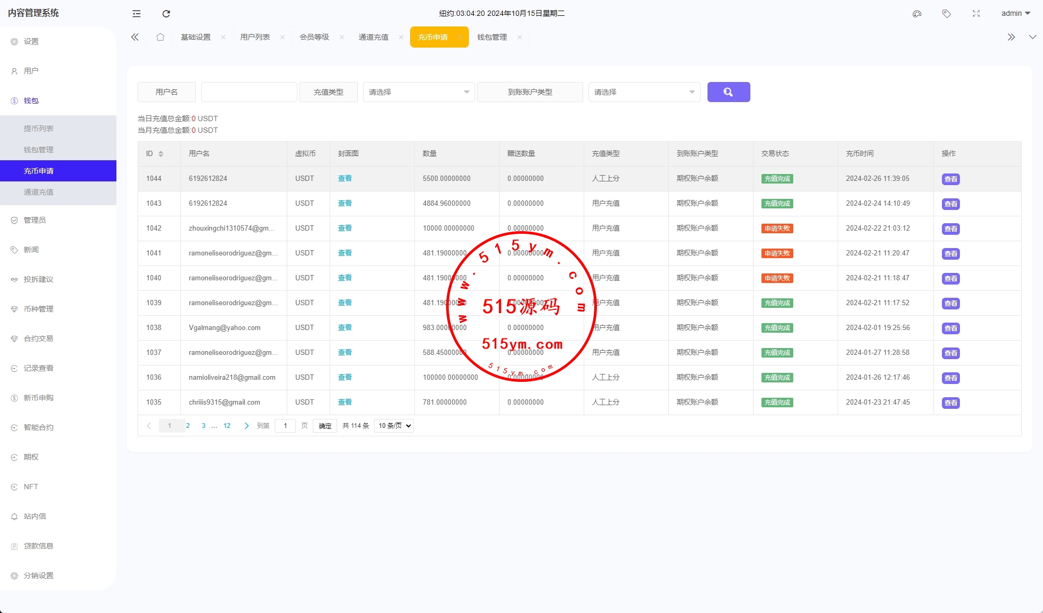Go to home tab icon
1043x613 pixels.
(160, 37)
